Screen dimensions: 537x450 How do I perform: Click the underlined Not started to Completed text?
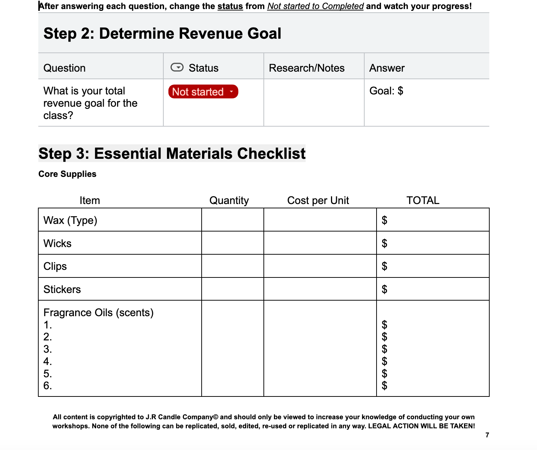pos(315,7)
